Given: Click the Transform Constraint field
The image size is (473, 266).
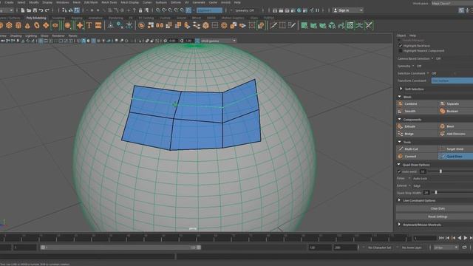Looking at the screenshot, I should tap(452, 81).
